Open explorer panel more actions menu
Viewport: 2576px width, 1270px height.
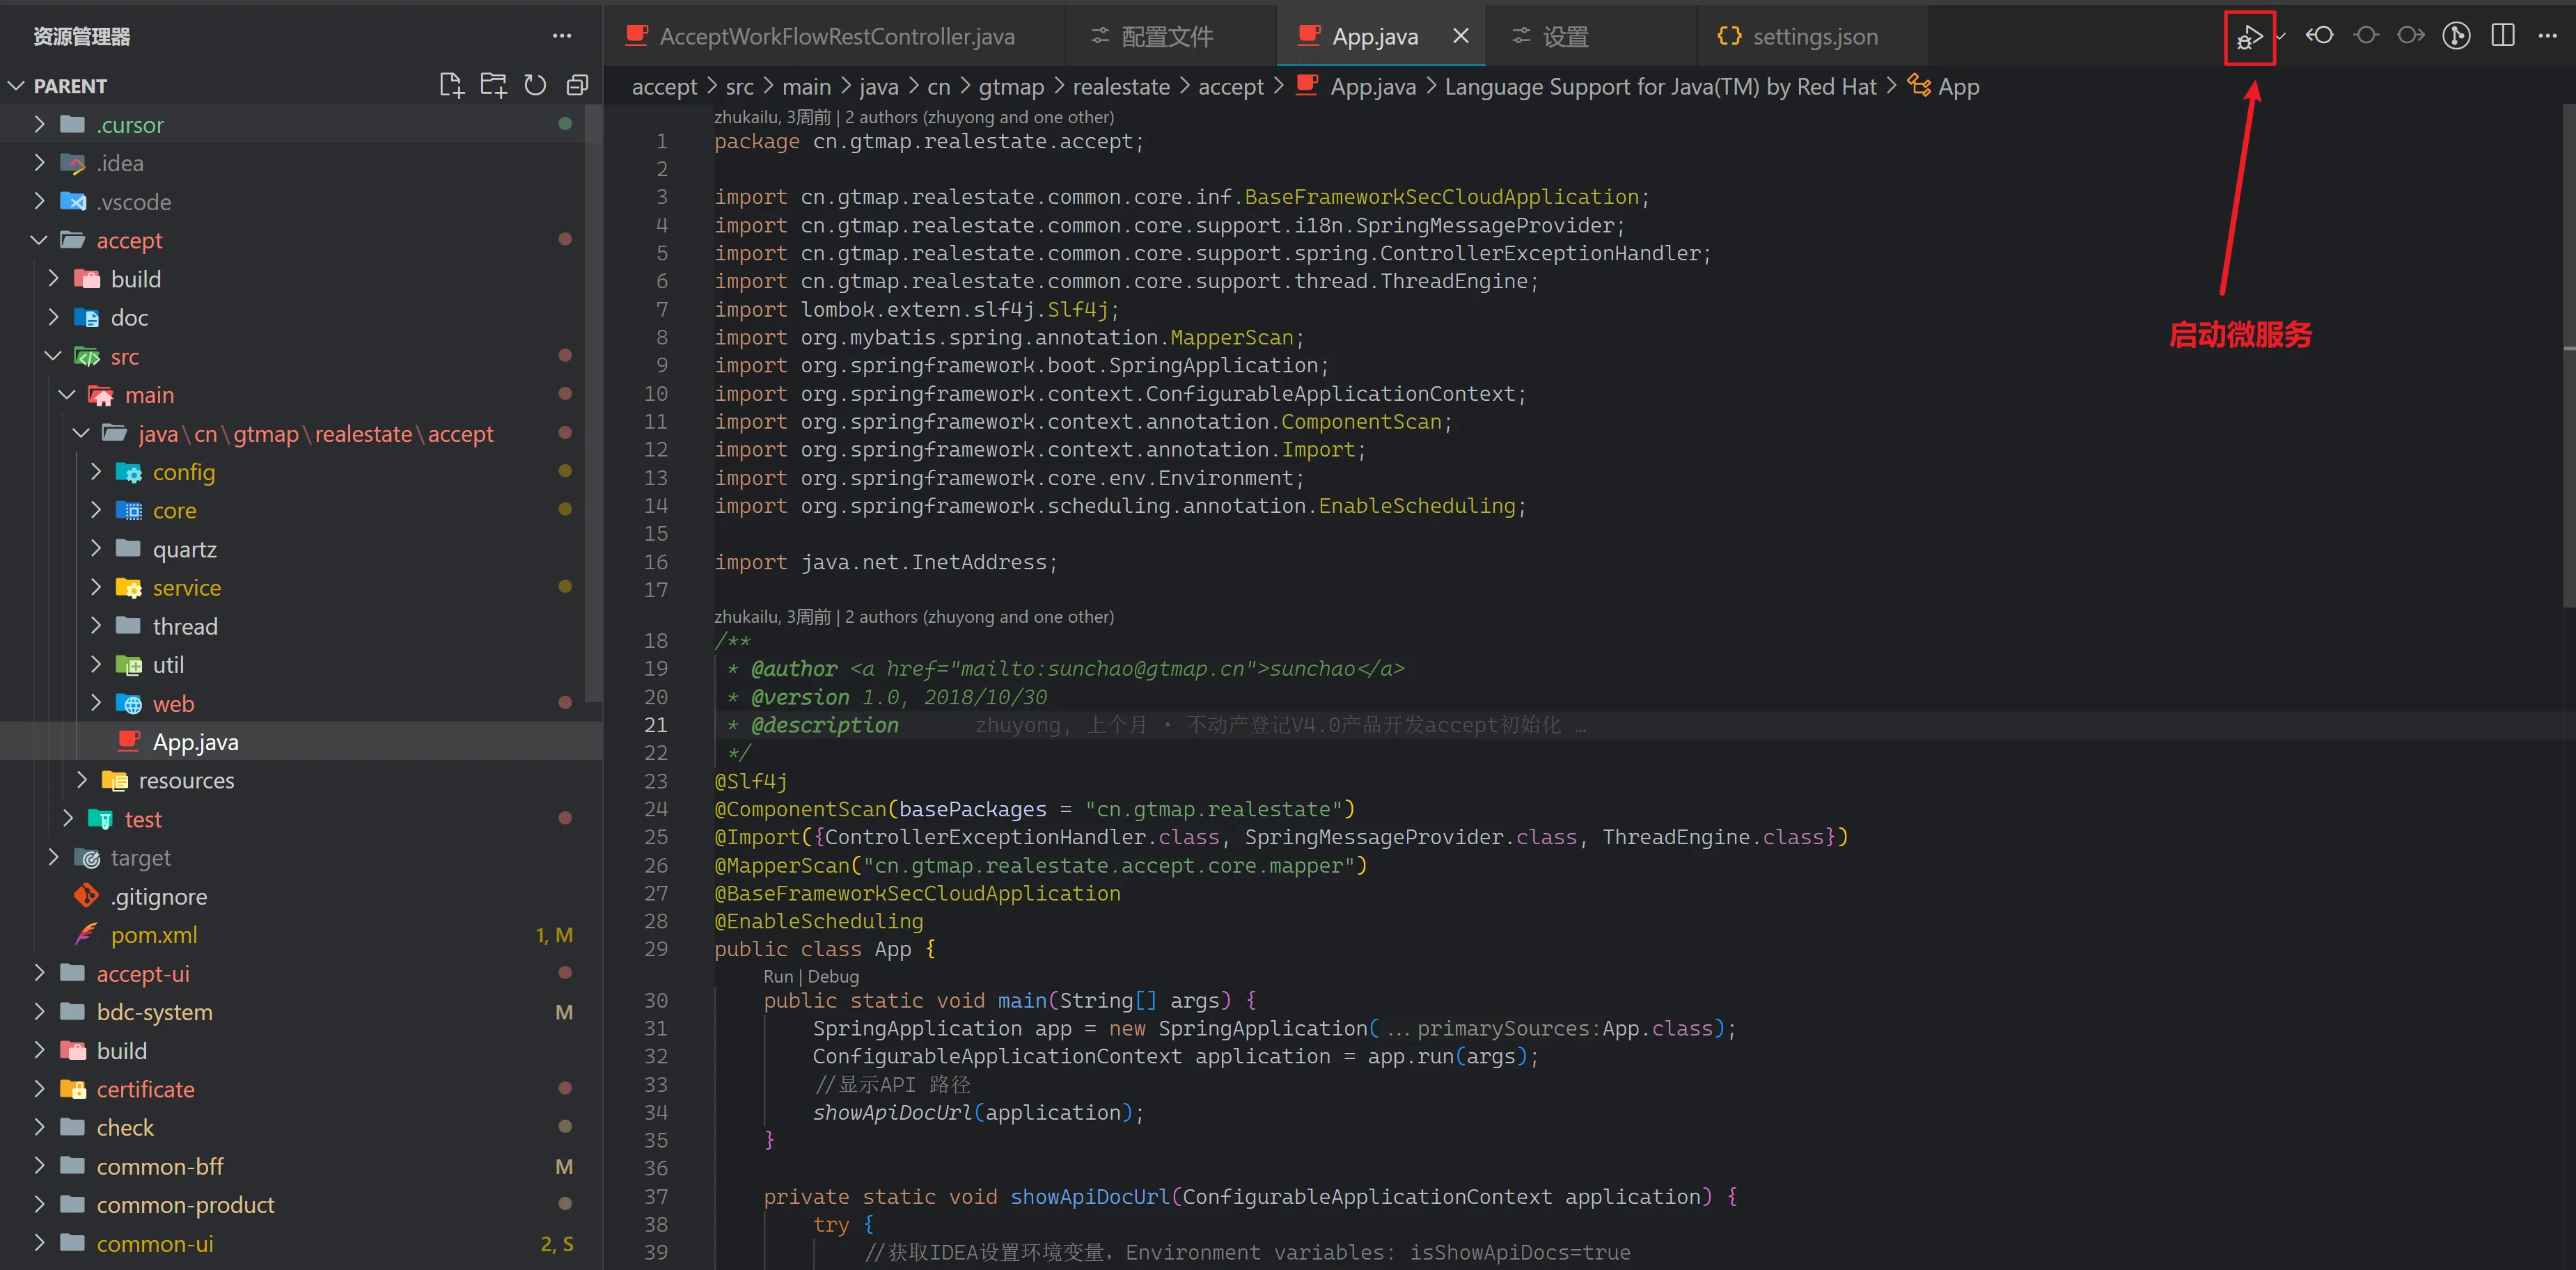[x=562, y=36]
